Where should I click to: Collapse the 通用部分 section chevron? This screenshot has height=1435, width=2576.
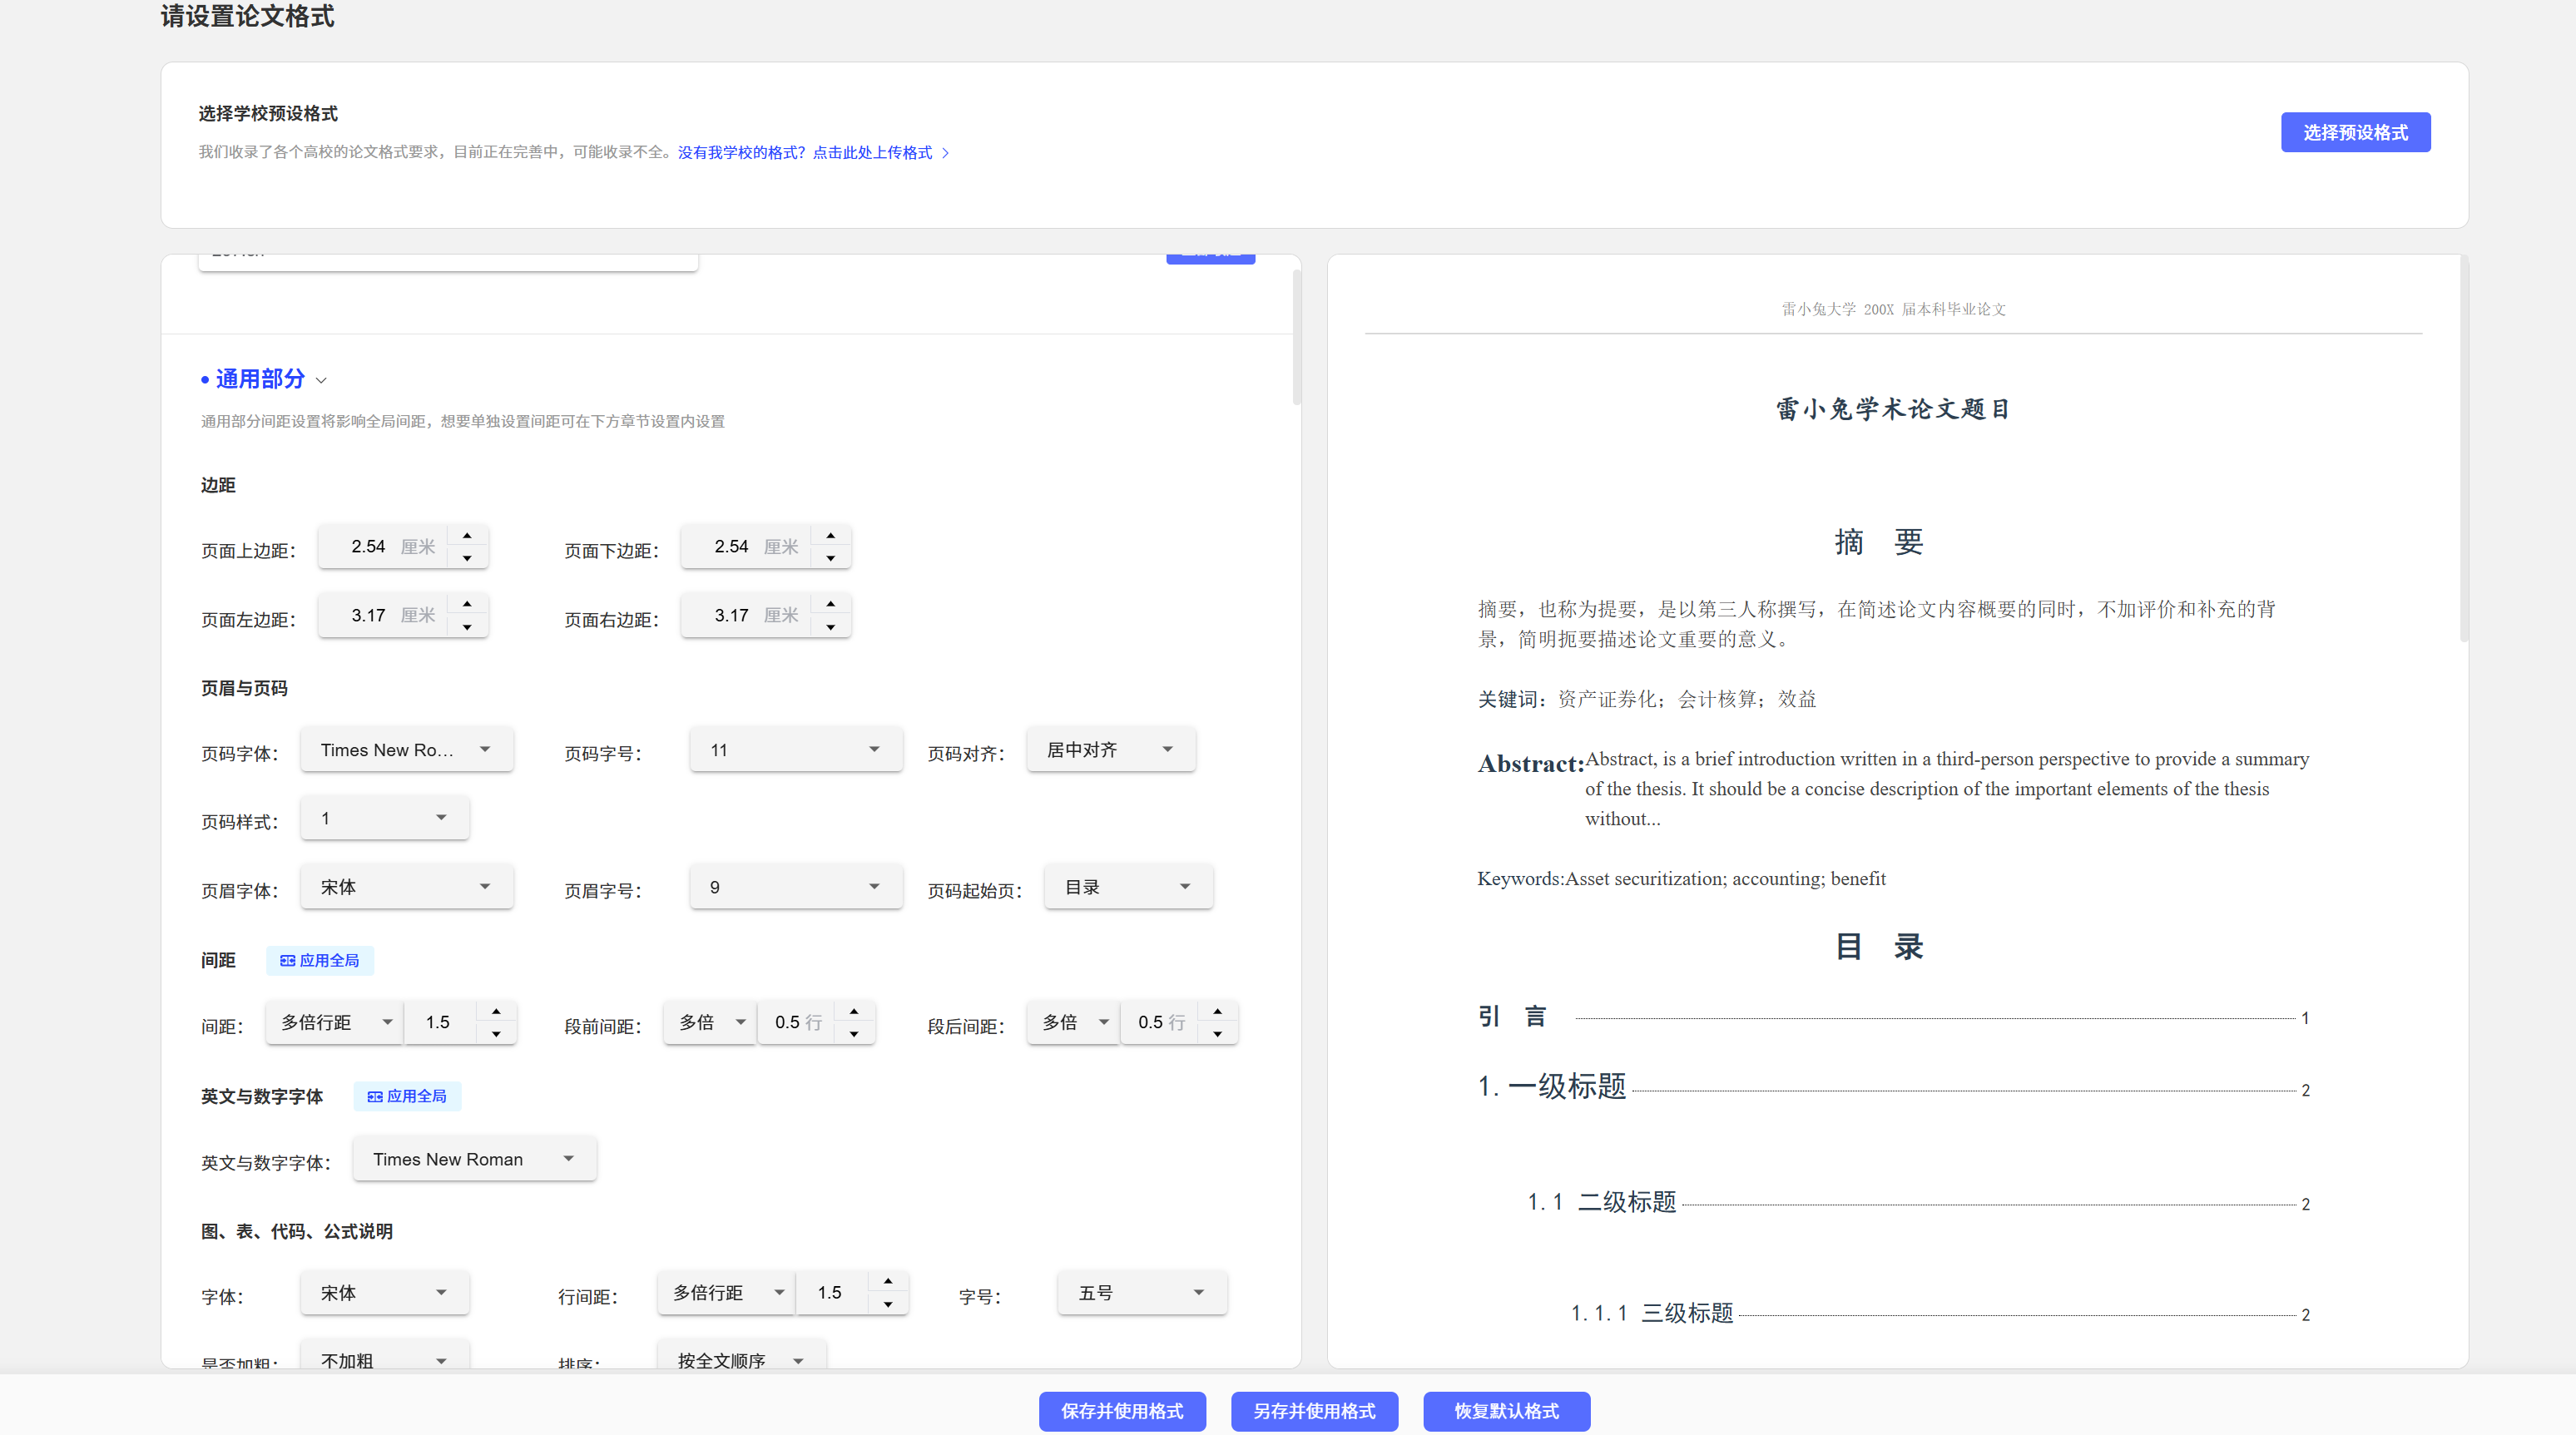tap(321, 380)
